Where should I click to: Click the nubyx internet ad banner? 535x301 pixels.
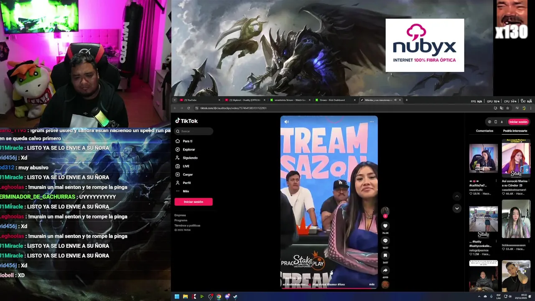425,45
